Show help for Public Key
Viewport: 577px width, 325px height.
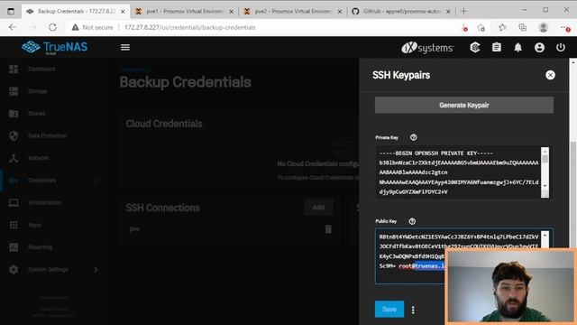click(412, 221)
